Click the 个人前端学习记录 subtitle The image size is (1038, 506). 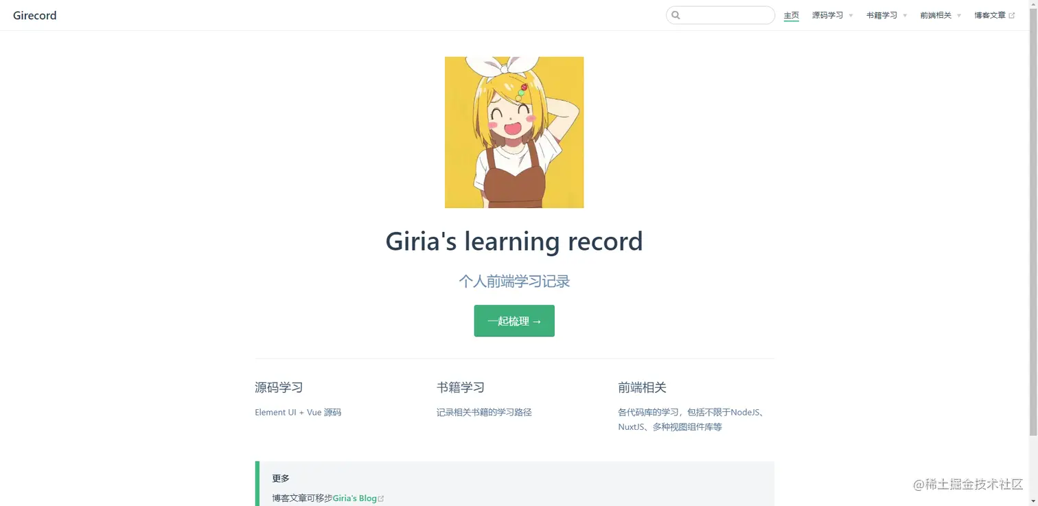(x=514, y=281)
